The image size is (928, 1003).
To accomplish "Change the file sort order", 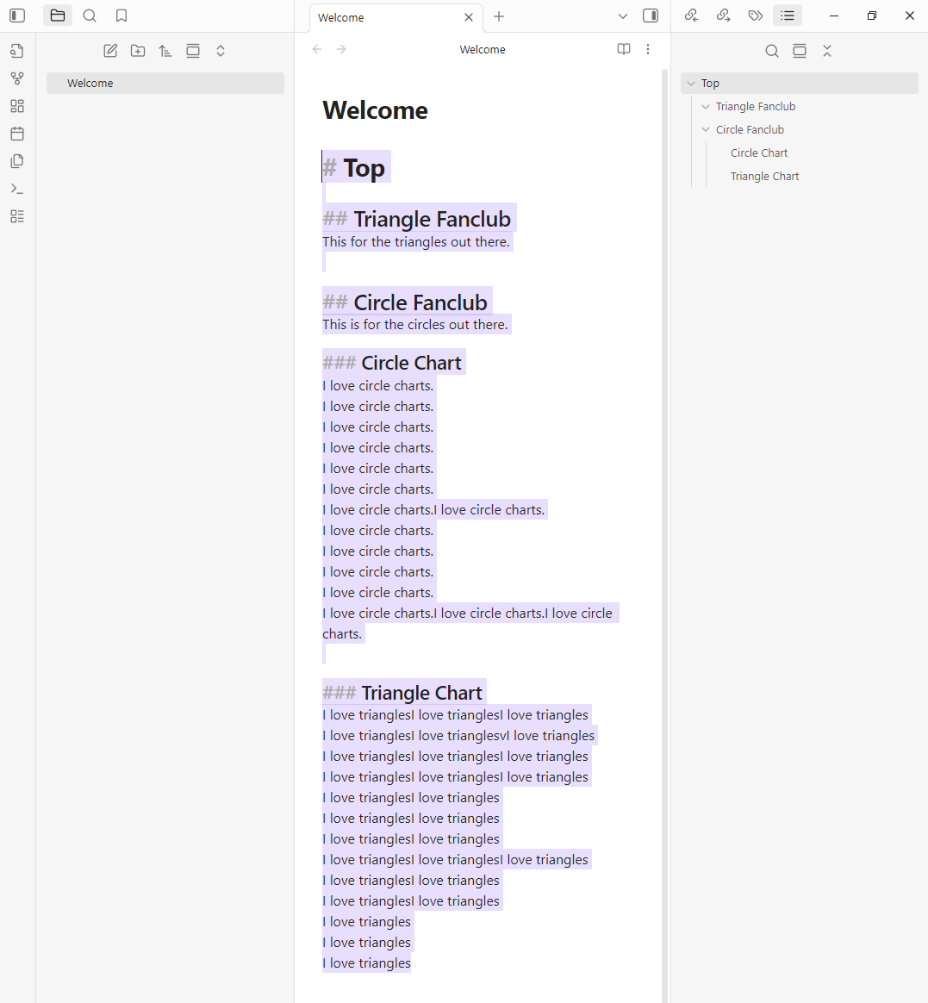I will 165,51.
